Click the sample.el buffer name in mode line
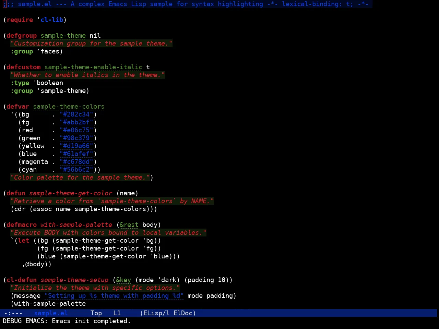The width and height of the screenshot is (439, 329). 51,313
